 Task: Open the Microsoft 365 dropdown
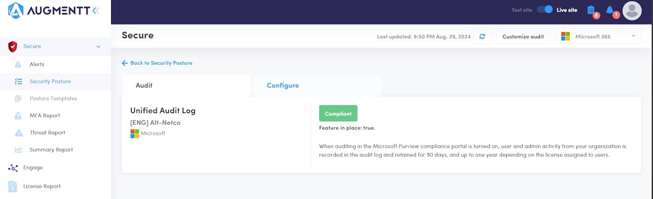[598, 37]
